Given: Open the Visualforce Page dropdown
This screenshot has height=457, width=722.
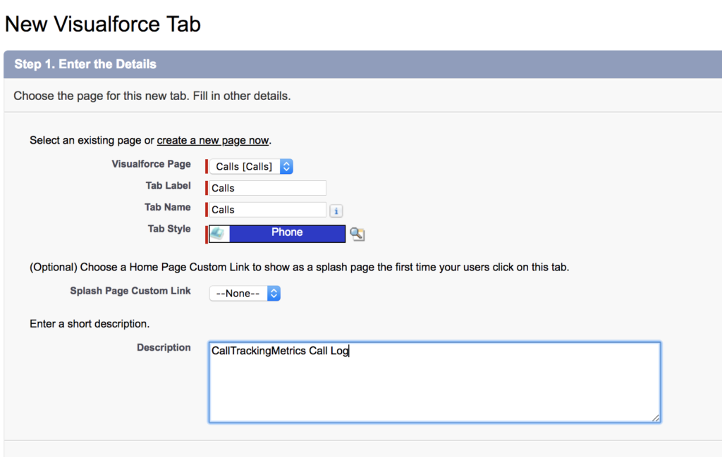Looking at the screenshot, I should (x=251, y=166).
